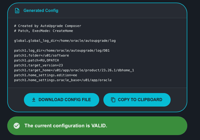The image size is (200, 140).
Task: Select the patch1.target_home config line
Action: tap(74, 70)
